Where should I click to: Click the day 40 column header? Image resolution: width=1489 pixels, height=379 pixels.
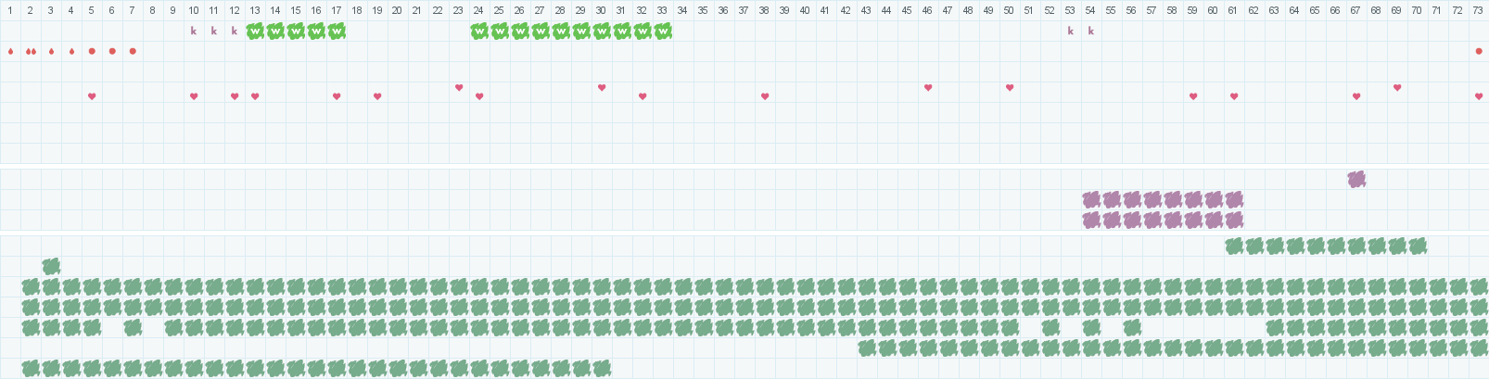[805, 10]
